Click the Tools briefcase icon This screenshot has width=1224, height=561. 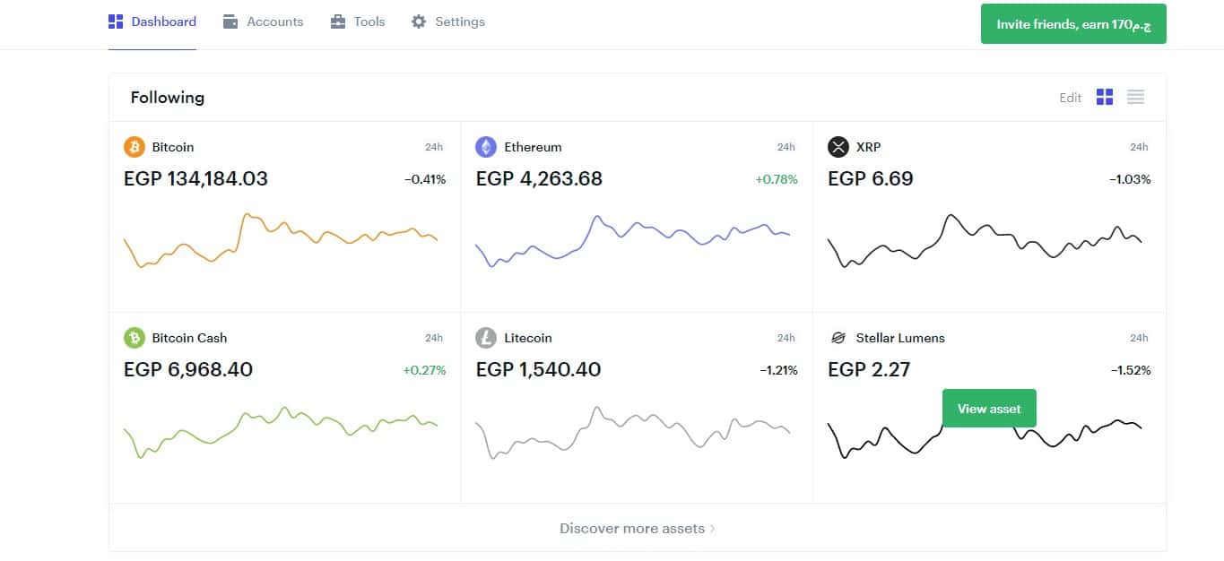click(338, 22)
